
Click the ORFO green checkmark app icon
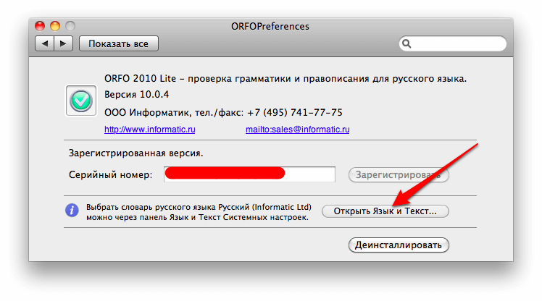coord(81,101)
